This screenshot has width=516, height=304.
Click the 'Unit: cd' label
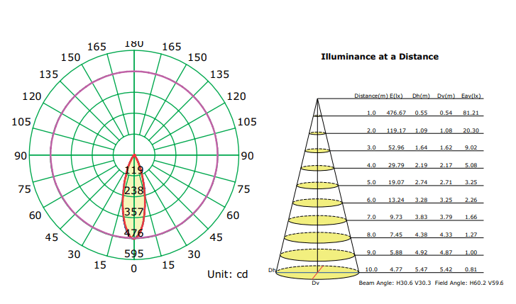pyautogui.click(x=227, y=274)
